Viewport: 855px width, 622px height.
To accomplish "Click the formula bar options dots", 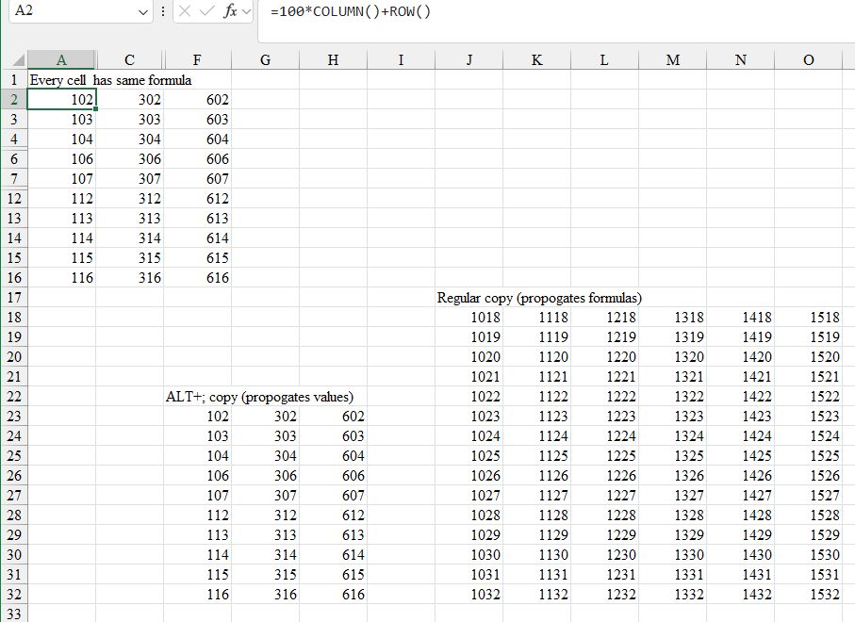I will [162, 11].
